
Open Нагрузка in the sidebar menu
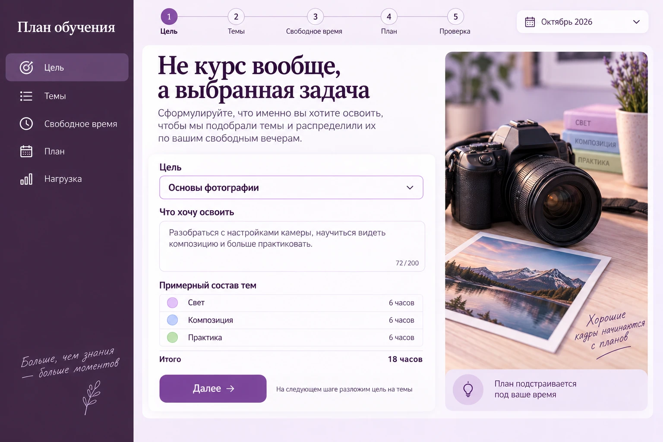pos(67,179)
